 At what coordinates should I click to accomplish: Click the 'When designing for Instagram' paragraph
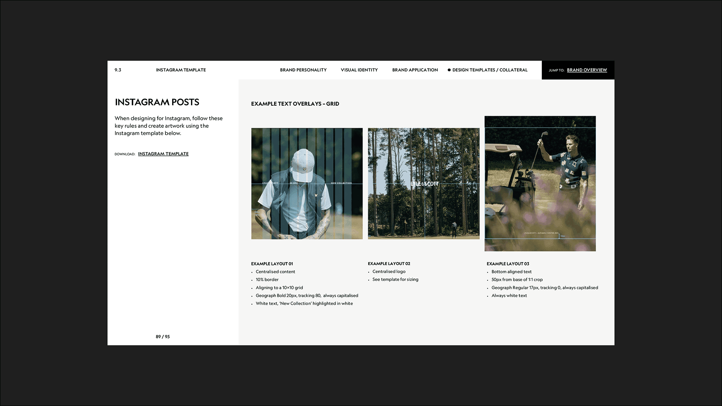(168, 126)
